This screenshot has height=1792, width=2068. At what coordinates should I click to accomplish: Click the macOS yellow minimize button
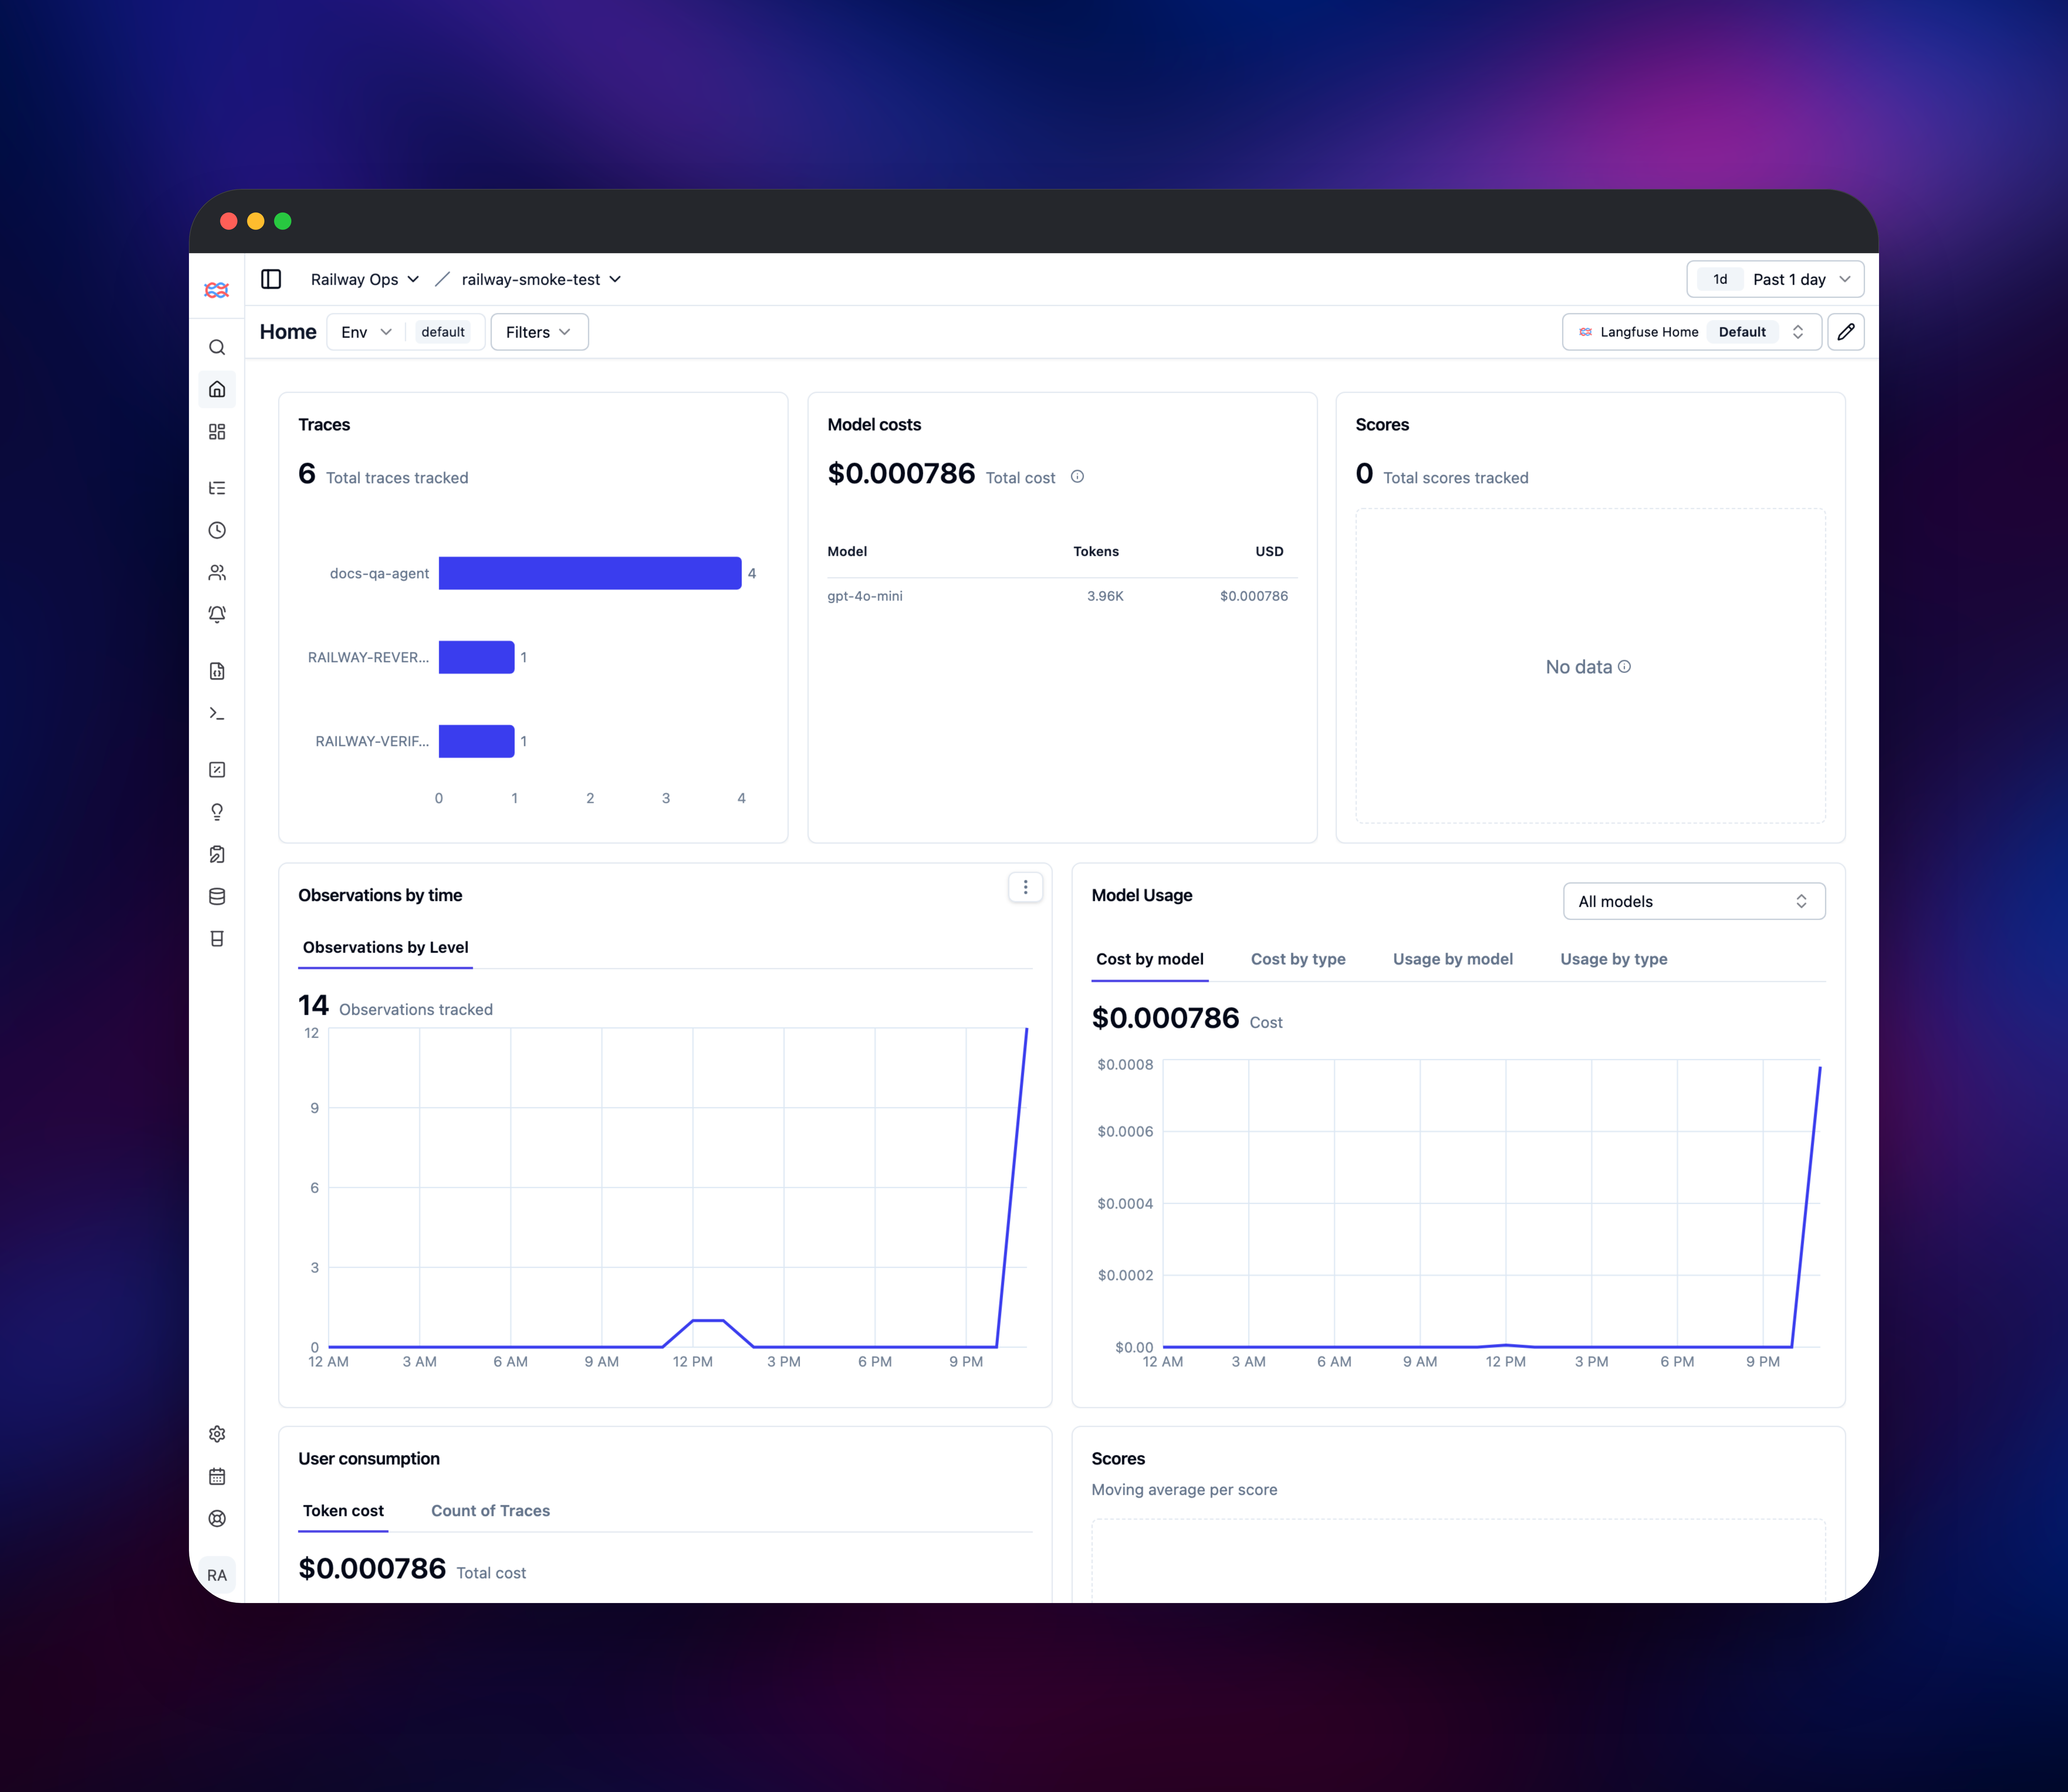coord(256,221)
